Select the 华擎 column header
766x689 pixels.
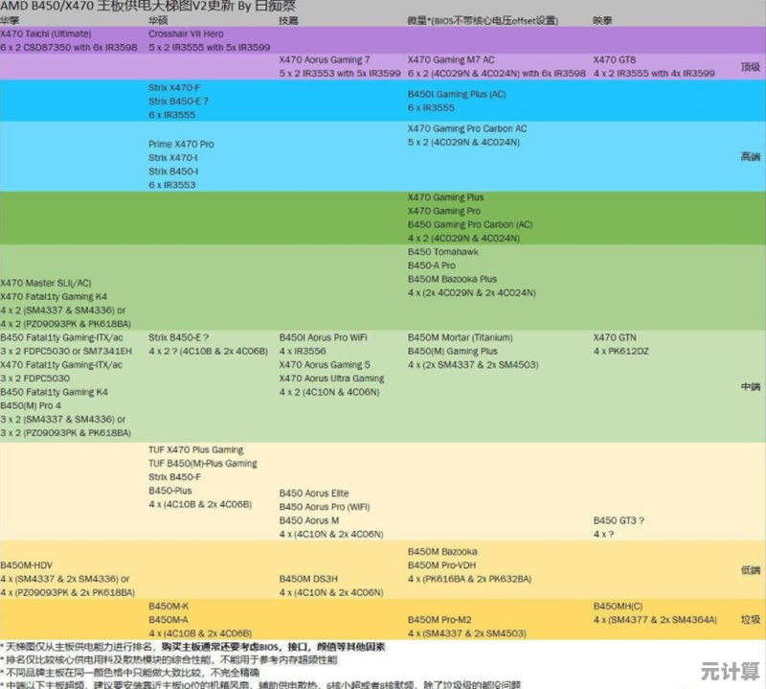tap(10, 19)
